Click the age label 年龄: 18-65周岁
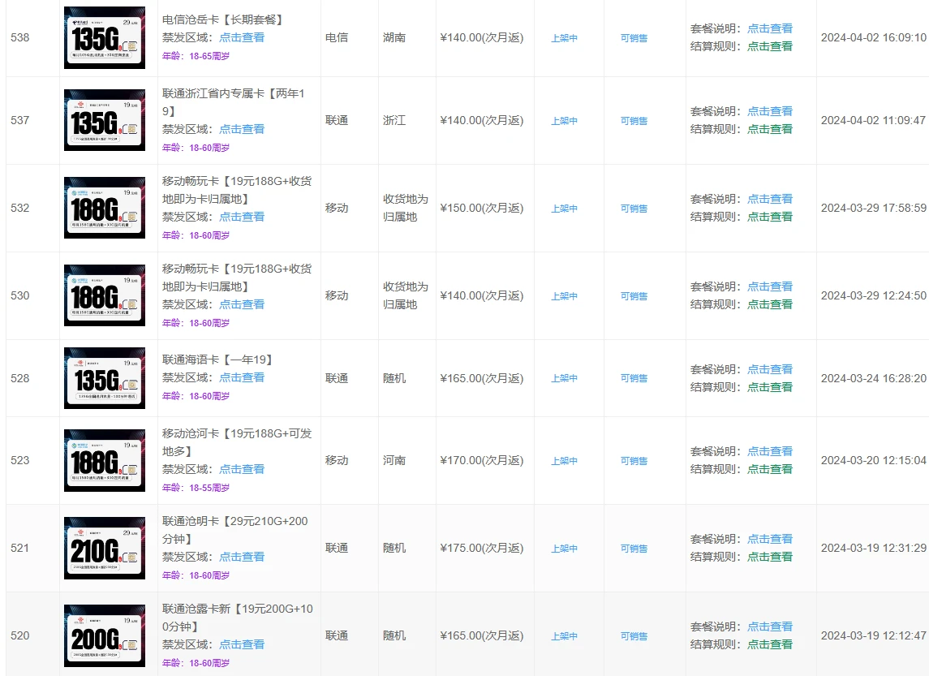The width and height of the screenshot is (929, 676). (196, 56)
